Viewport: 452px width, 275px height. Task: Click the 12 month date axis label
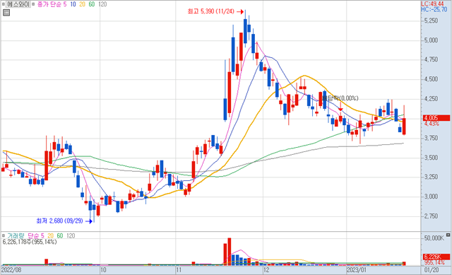tap(266, 270)
